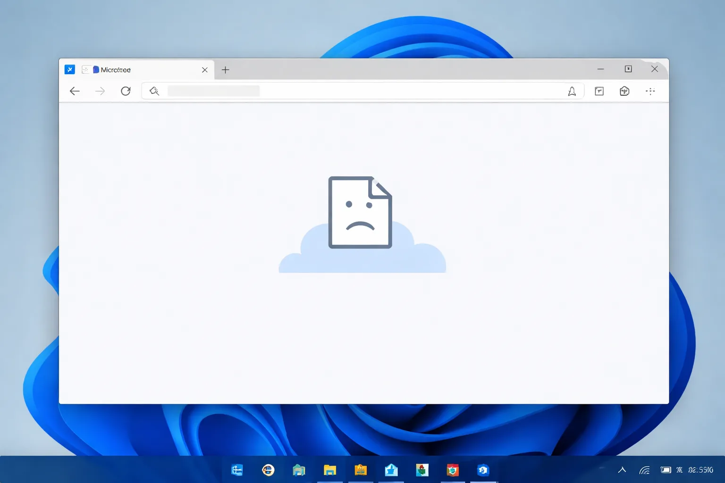The height and width of the screenshot is (483, 725).
Task: Show hidden system tray icons
Action: click(x=622, y=470)
